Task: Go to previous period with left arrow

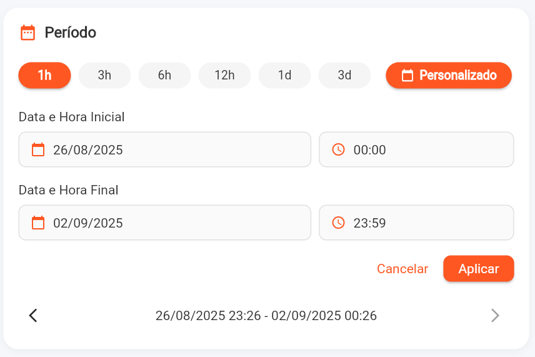Action: pyautogui.click(x=34, y=316)
